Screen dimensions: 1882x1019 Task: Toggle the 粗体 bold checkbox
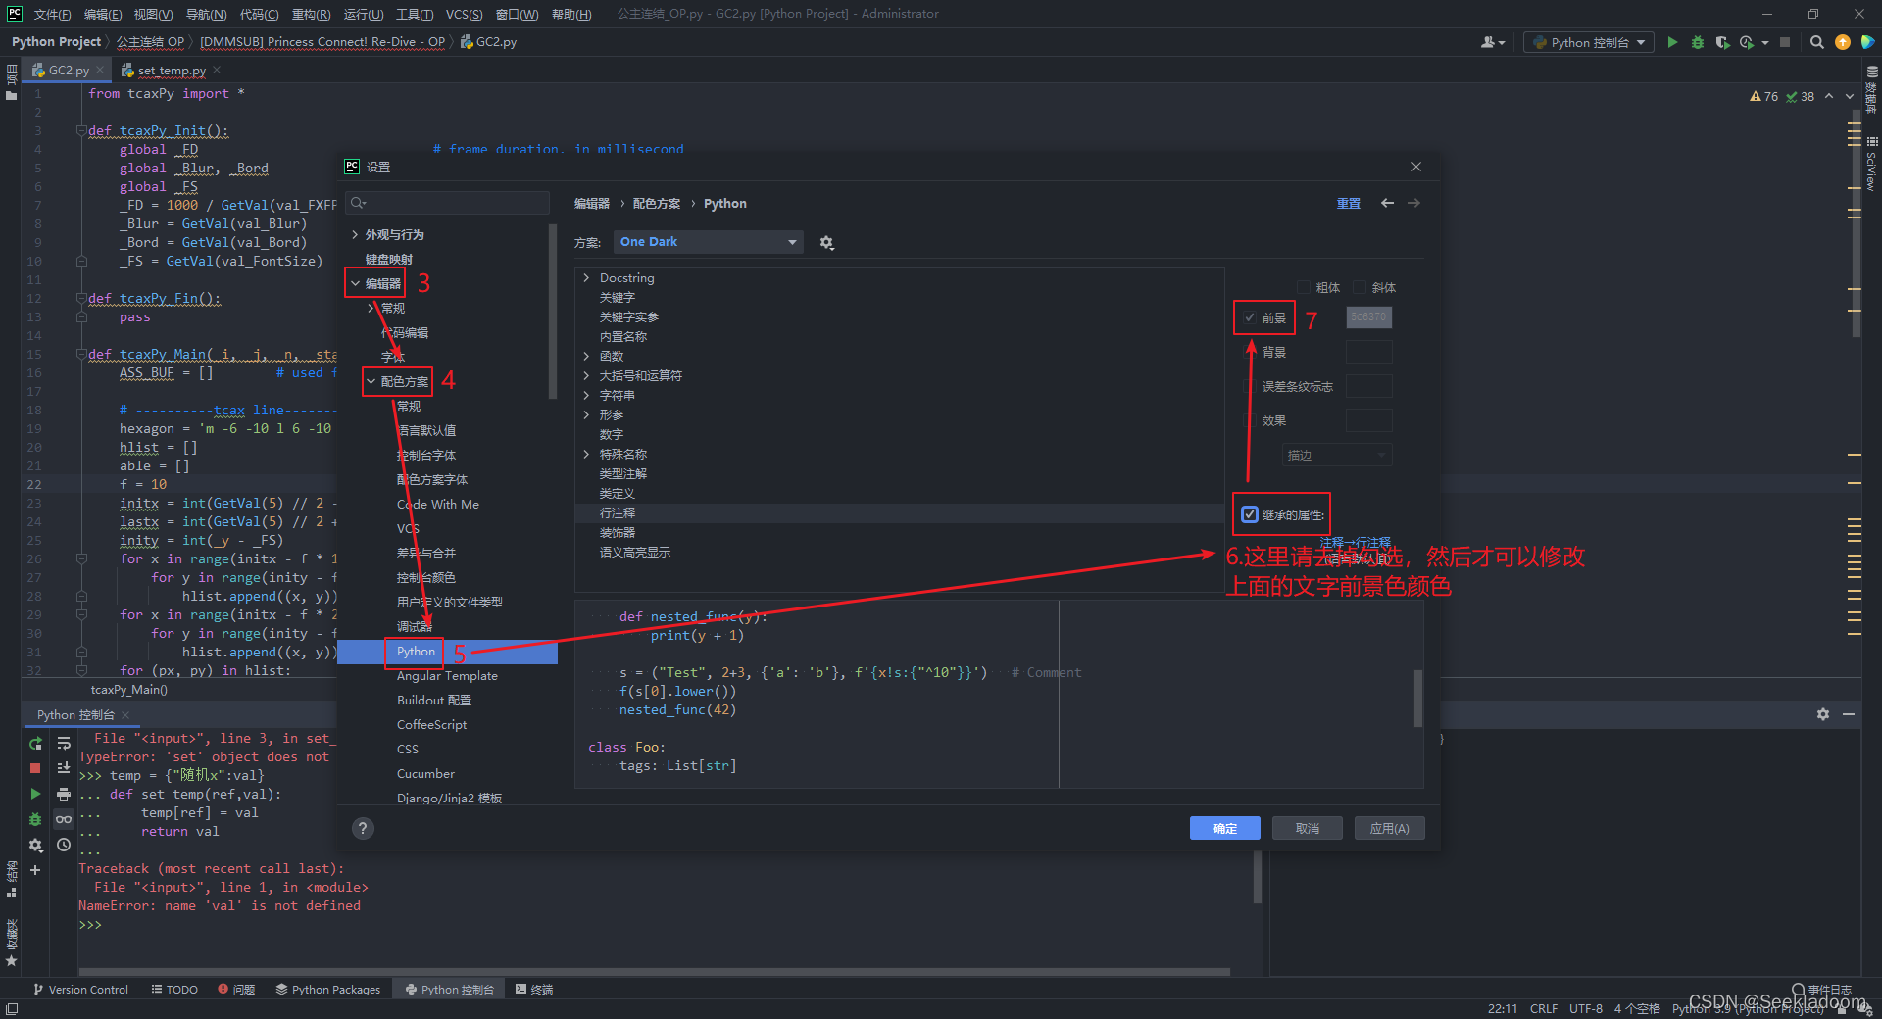(x=1304, y=287)
